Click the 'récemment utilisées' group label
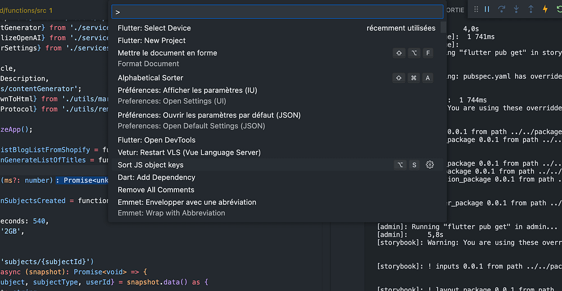This screenshot has height=291, width=562. coord(401,28)
